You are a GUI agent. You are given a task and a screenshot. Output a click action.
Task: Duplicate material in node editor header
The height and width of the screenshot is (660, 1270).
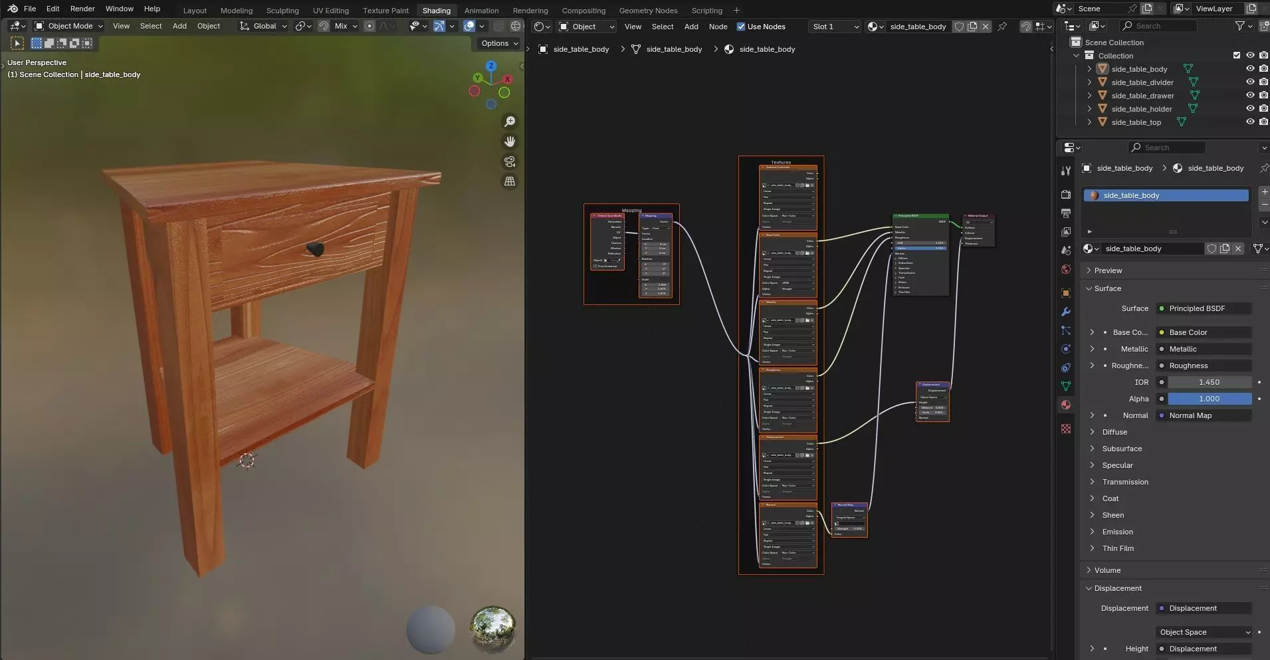(972, 27)
